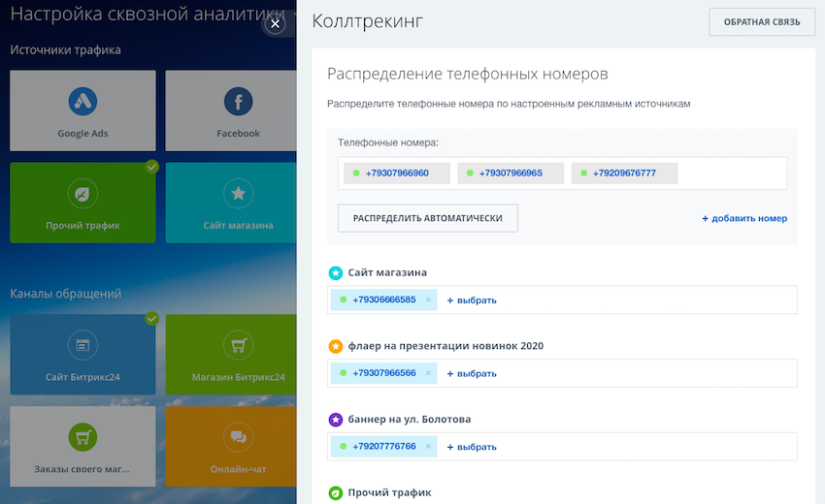
Task: Open the Прочий трафик leaf icon tile
Action: (x=82, y=193)
